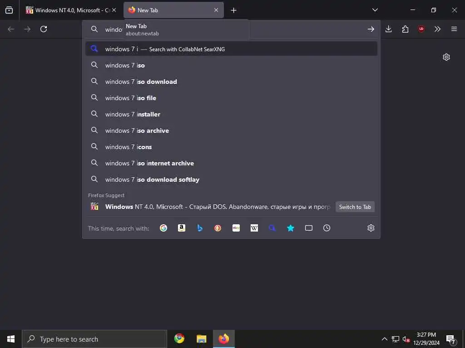The height and width of the screenshot is (348, 465).
Task: Search this time with Google
Action: tap(163, 228)
